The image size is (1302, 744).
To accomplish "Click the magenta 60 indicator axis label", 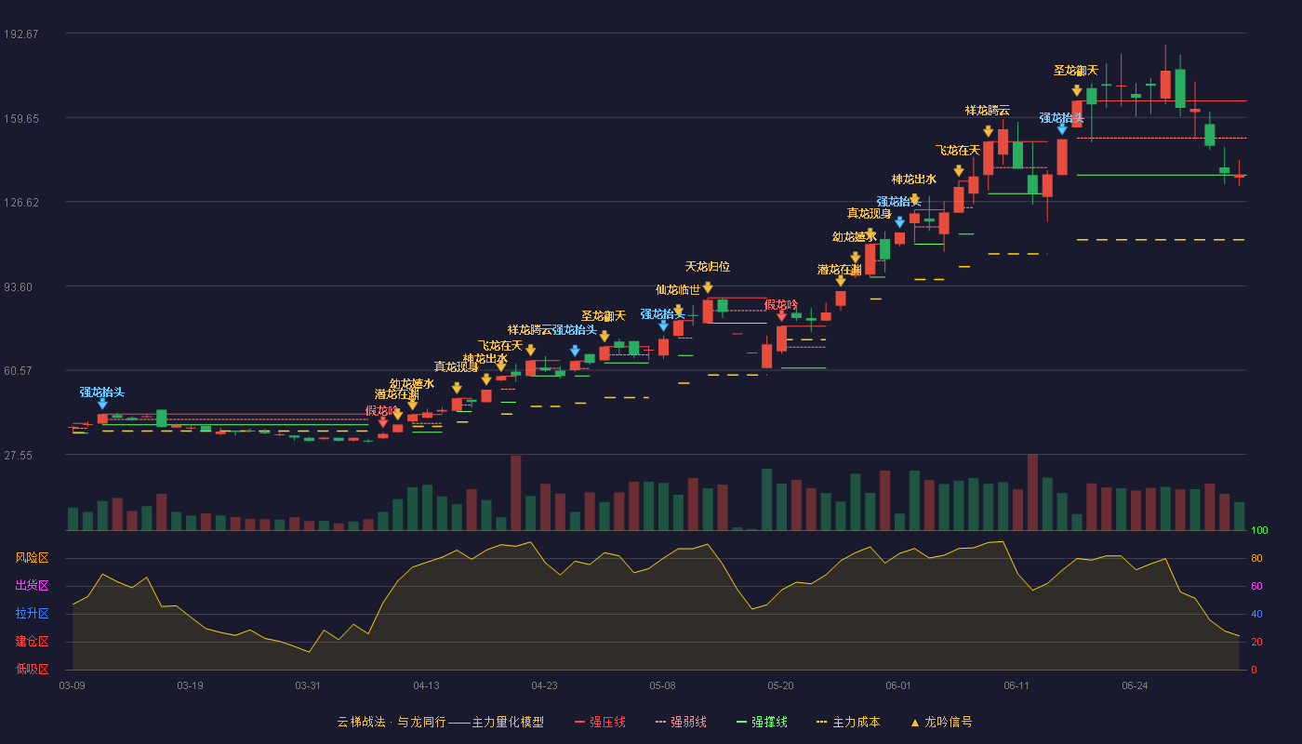I will coord(1256,587).
